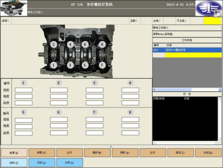Click the 备用 button beside 参数(P)
This screenshot has height=168, width=223.
pyautogui.click(x=70, y=153)
